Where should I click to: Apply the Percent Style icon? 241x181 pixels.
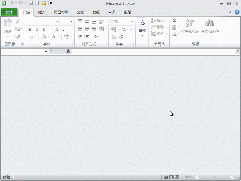tap(124, 30)
